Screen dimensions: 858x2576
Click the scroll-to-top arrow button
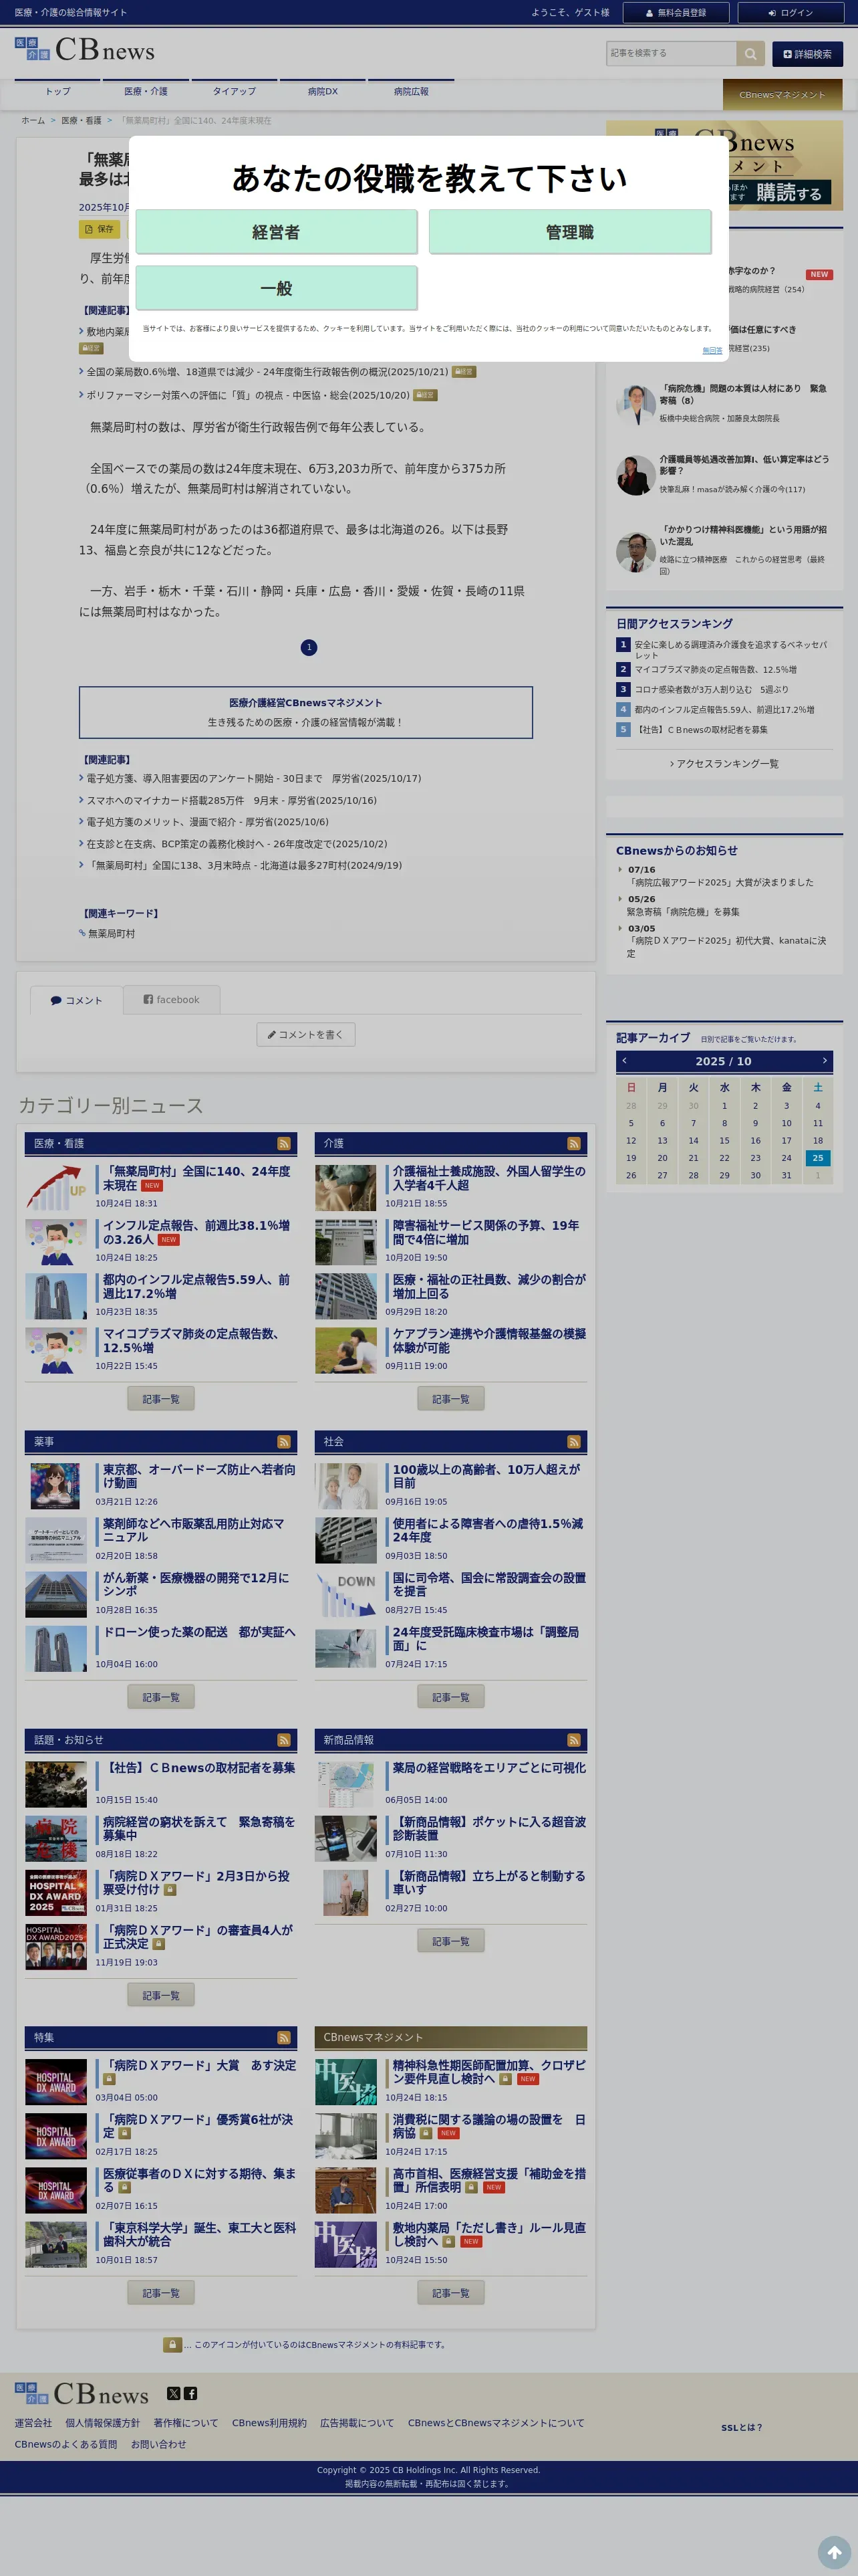pyautogui.click(x=834, y=2552)
